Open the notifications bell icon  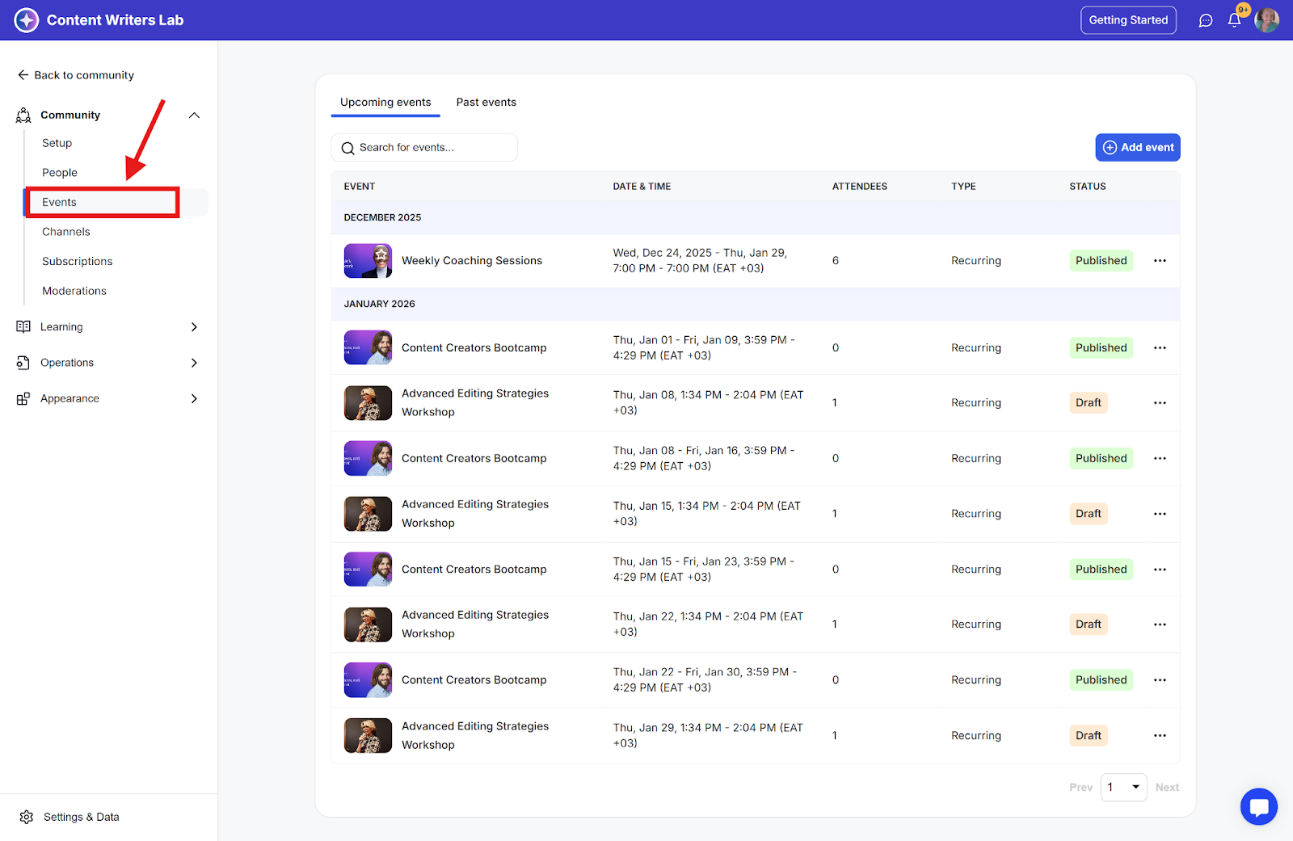pos(1234,20)
